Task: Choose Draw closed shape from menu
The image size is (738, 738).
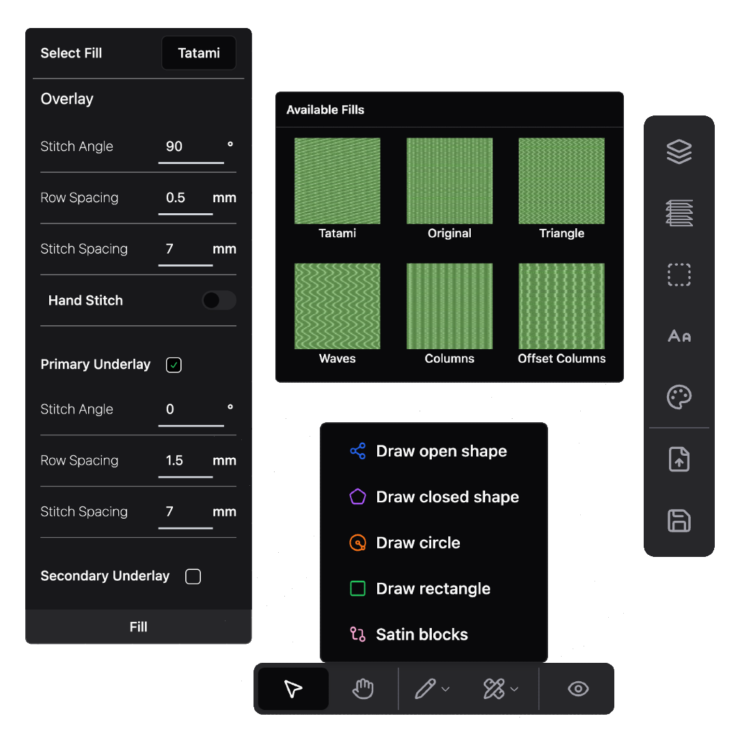Action: (x=447, y=497)
